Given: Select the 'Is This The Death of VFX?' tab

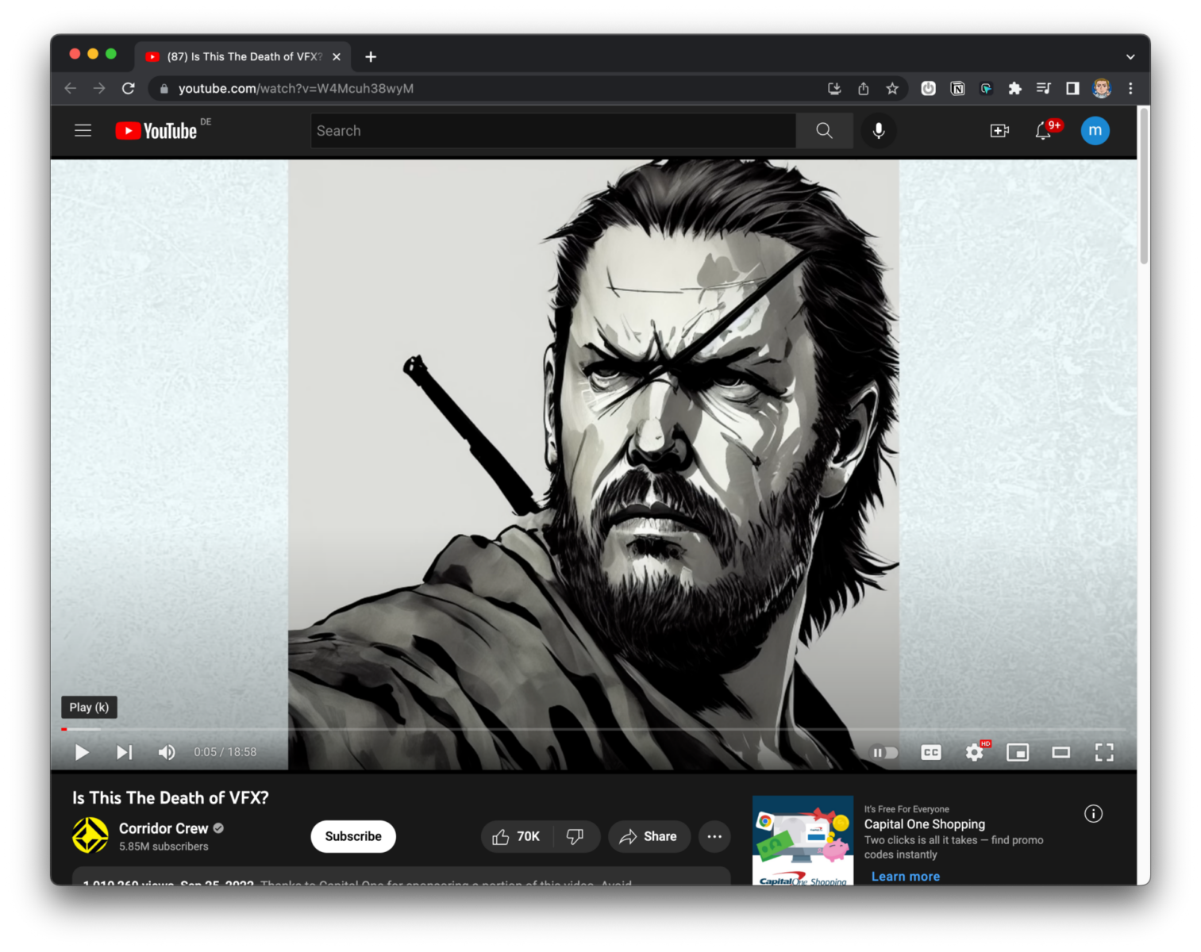Looking at the screenshot, I should click(x=243, y=56).
